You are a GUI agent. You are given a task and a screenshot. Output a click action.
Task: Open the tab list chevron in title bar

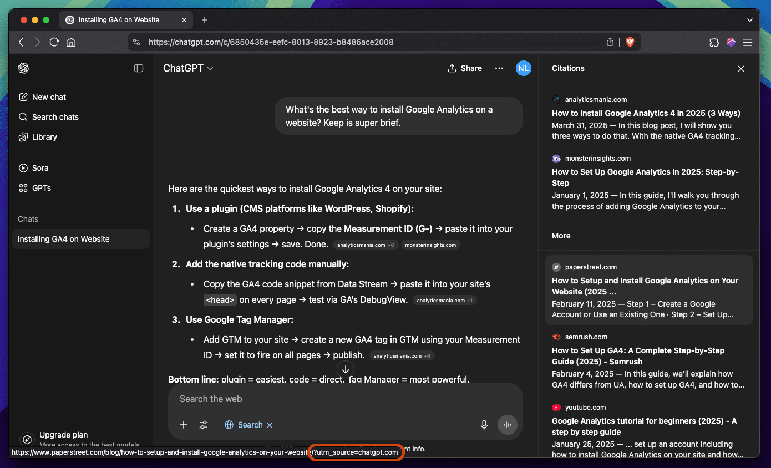point(750,20)
